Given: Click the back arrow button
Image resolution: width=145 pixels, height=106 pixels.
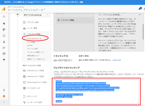Looking at the screenshot, I should point(18,15).
